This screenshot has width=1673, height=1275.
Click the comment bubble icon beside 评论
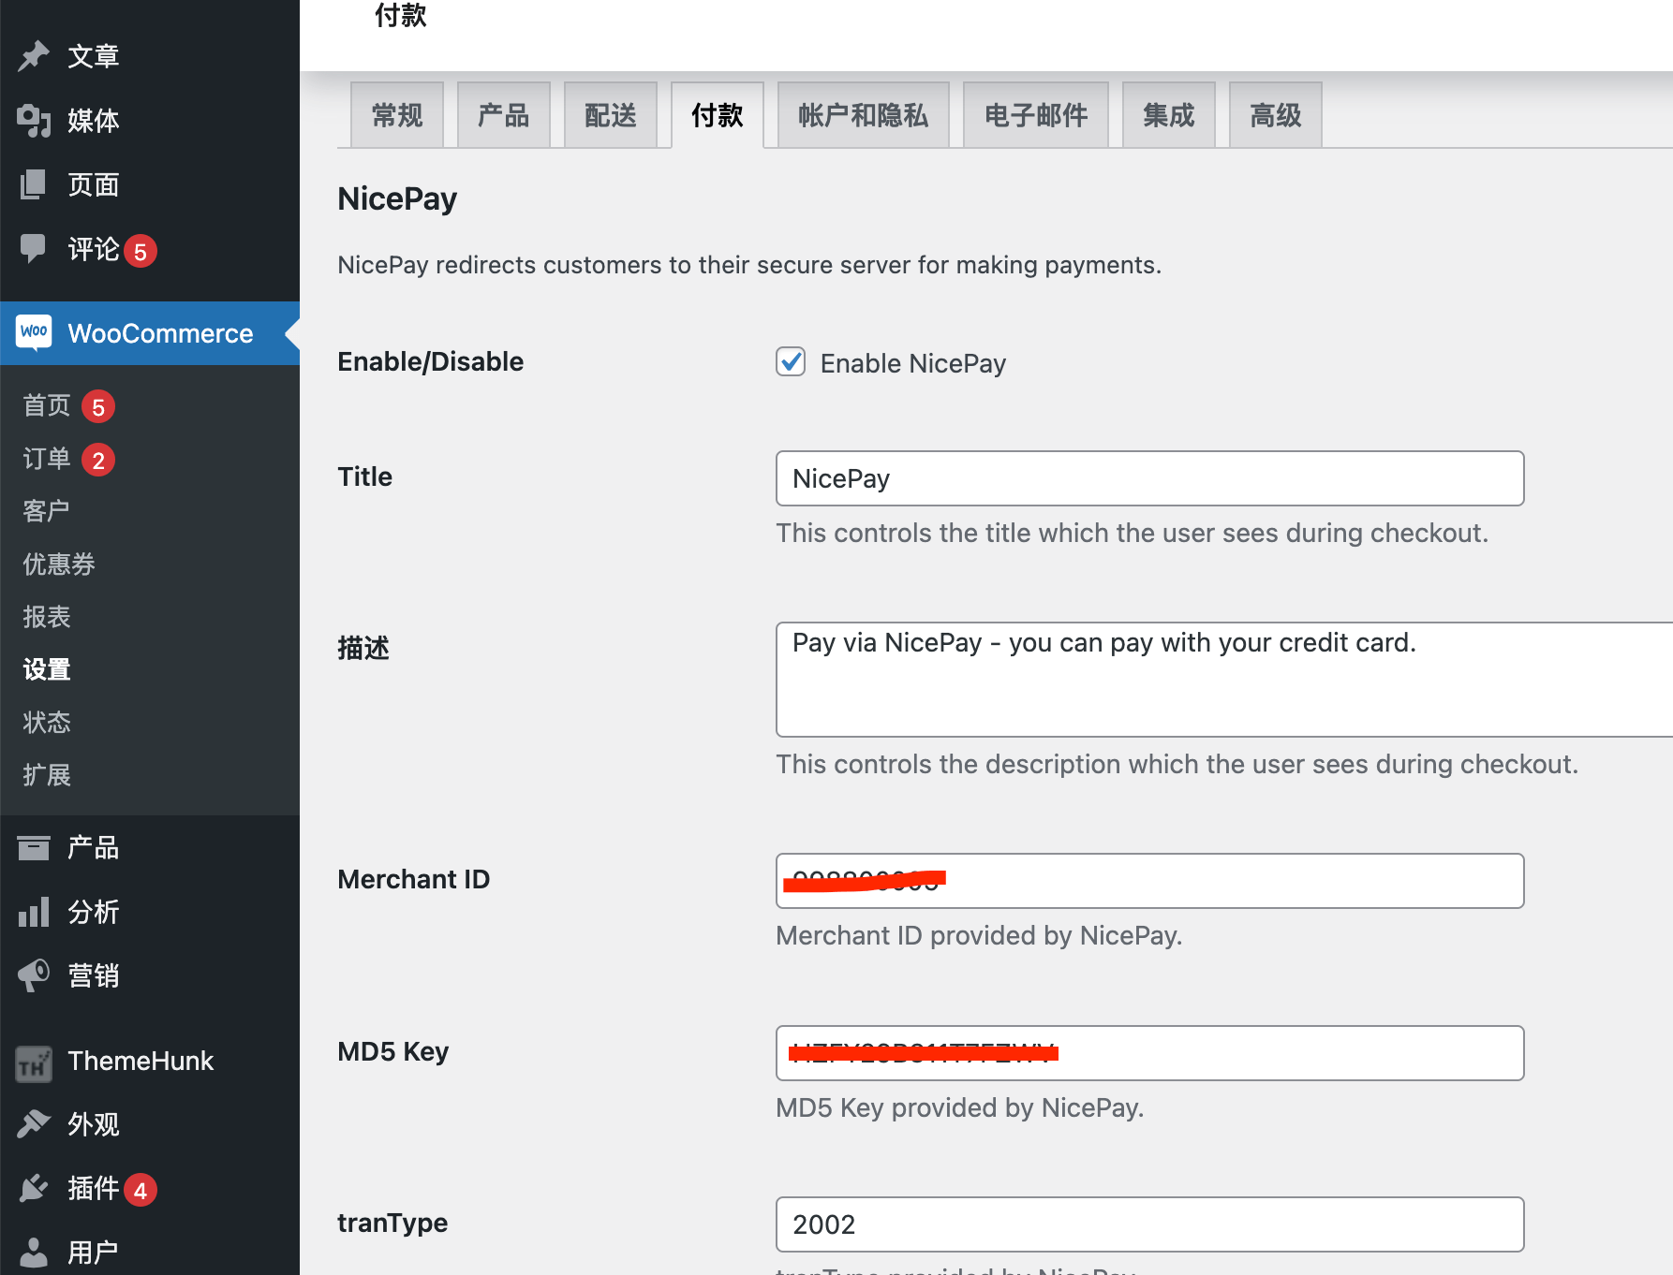coord(34,249)
